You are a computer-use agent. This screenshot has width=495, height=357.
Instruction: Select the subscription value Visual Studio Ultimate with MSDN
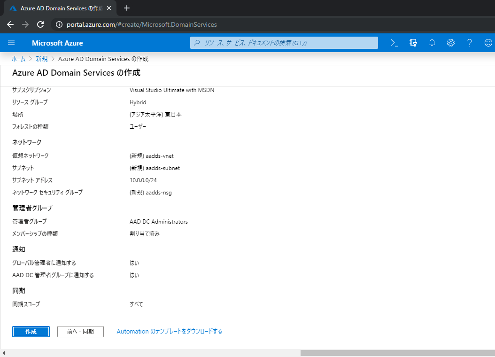pyautogui.click(x=172, y=90)
